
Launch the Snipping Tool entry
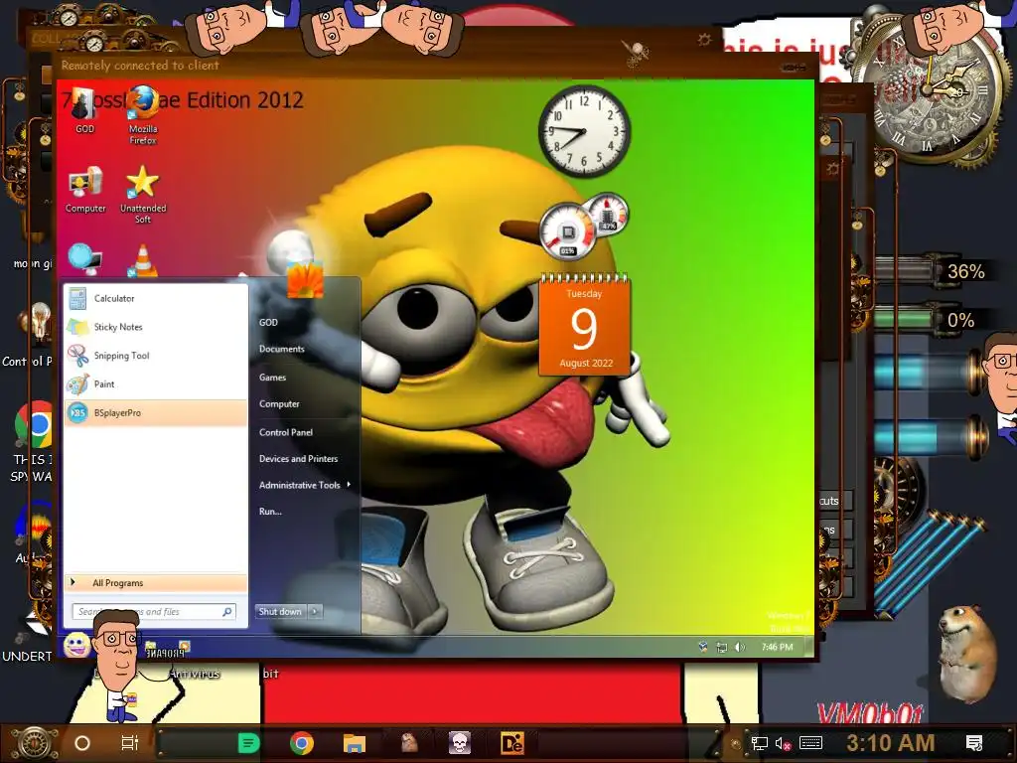pyautogui.click(x=155, y=356)
